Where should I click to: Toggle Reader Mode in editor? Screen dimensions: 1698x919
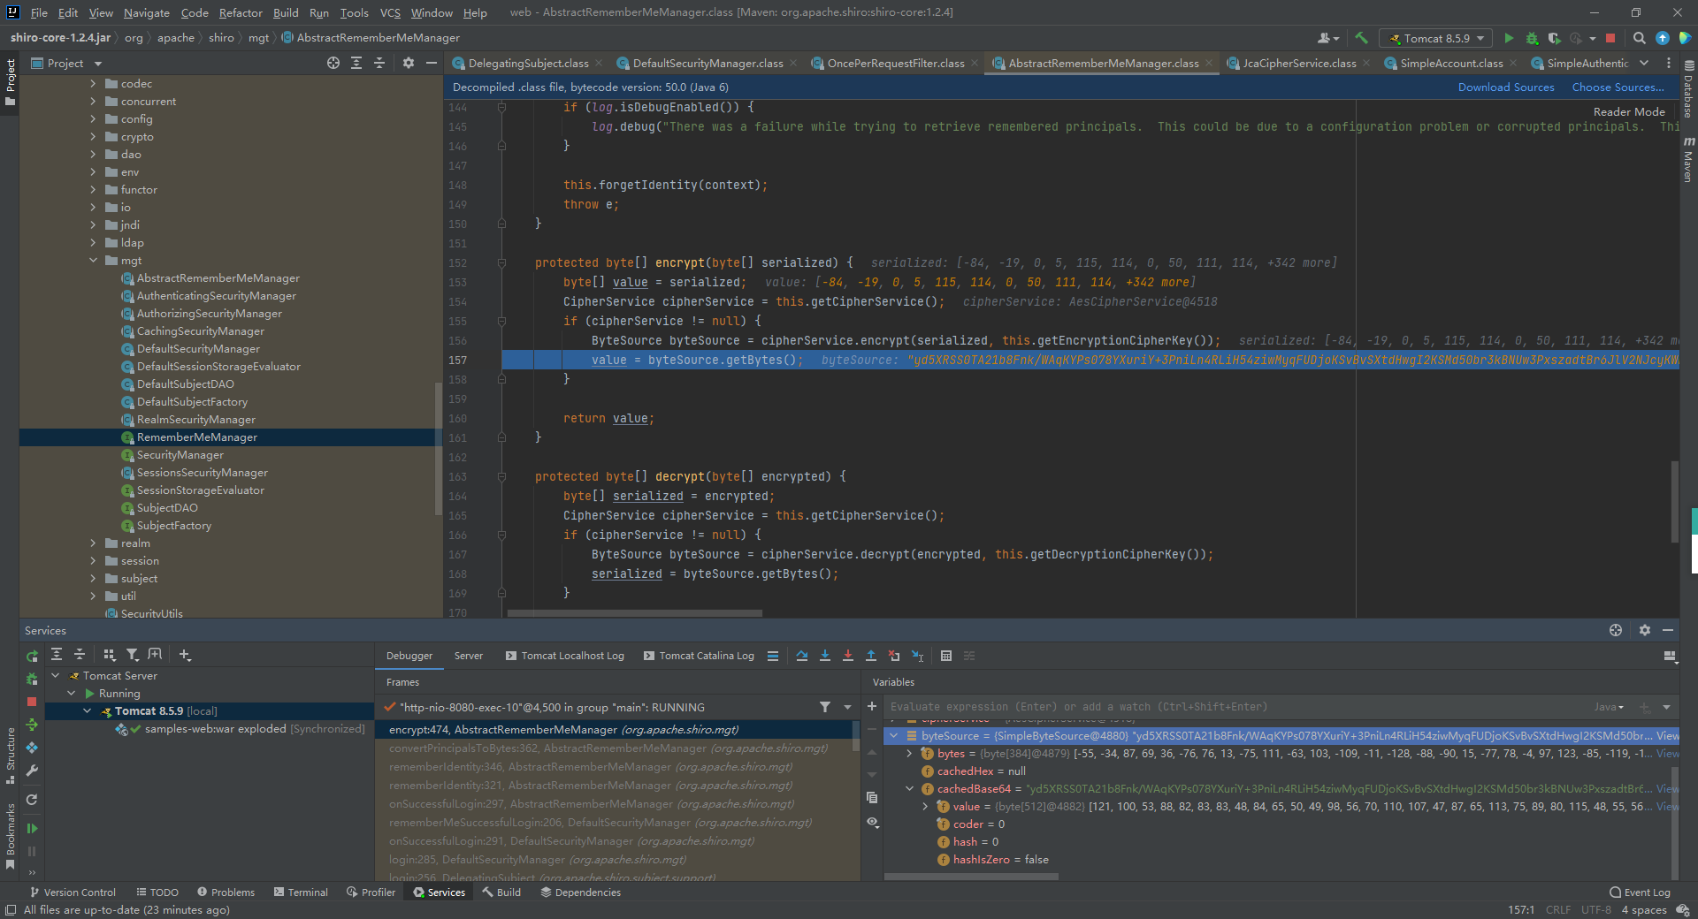(x=1629, y=112)
